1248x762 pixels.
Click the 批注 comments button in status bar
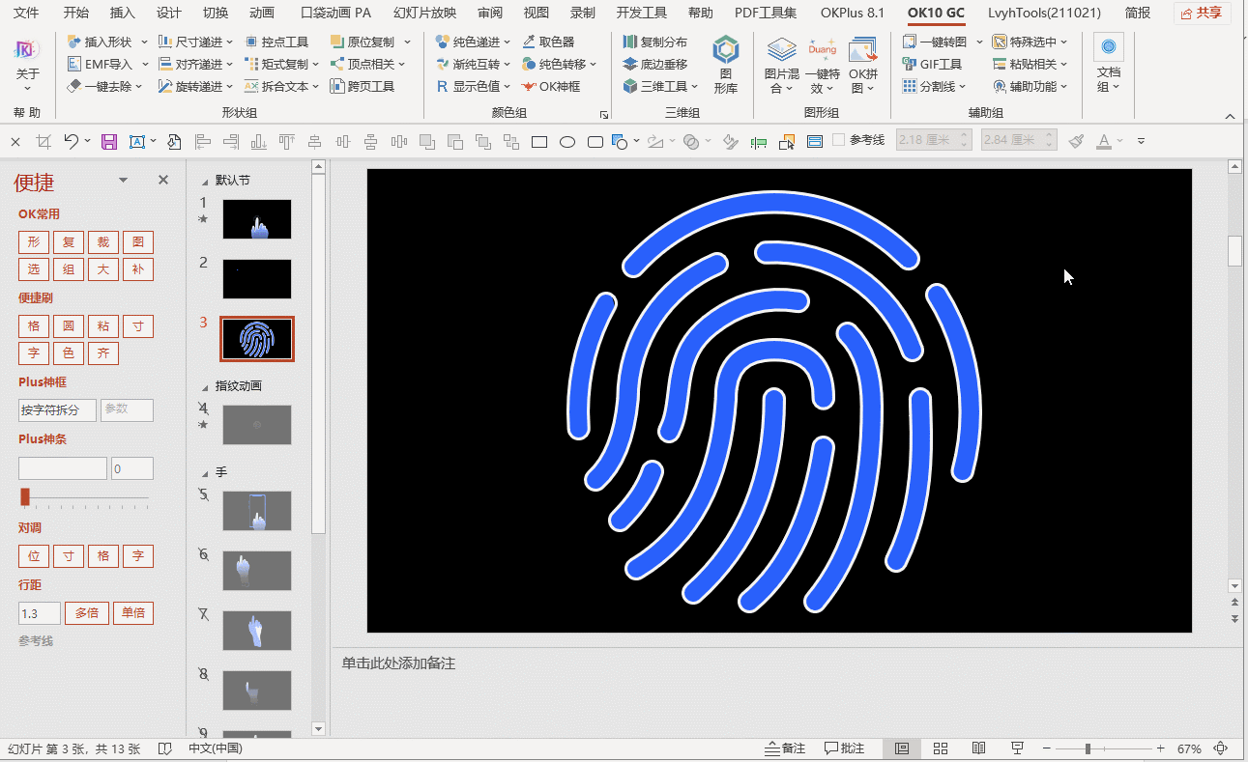(x=845, y=748)
